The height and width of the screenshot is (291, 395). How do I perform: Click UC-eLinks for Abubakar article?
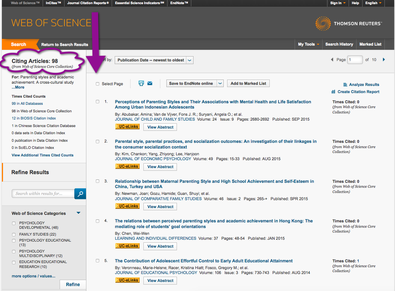pyautogui.click(x=128, y=127)
